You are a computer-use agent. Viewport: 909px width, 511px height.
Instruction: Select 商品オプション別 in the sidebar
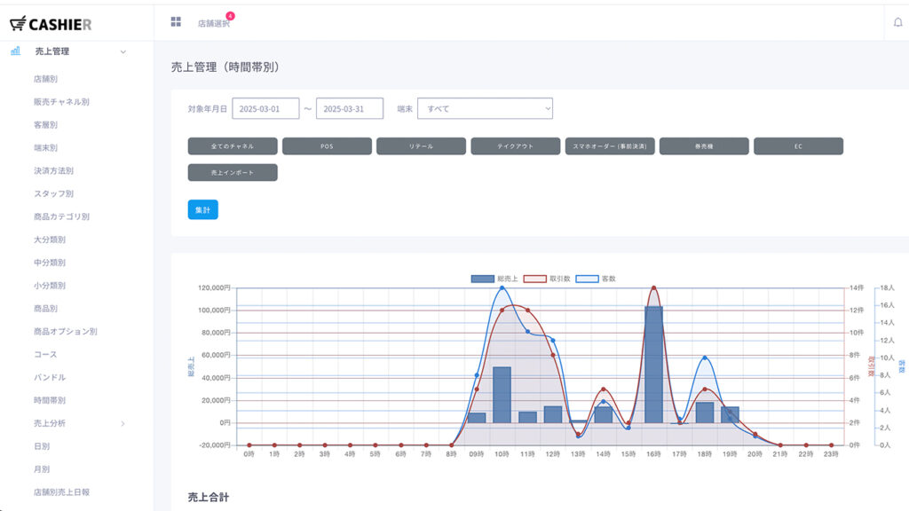click(x=65, y=332)
